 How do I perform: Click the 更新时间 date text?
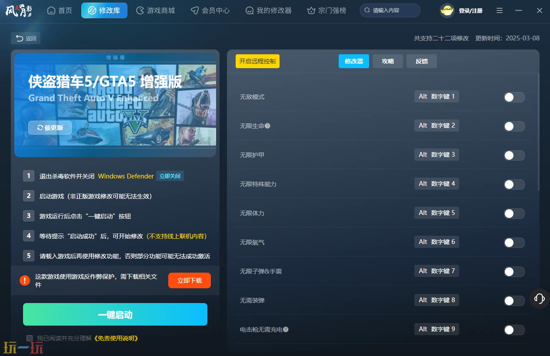tap(507, 38)
